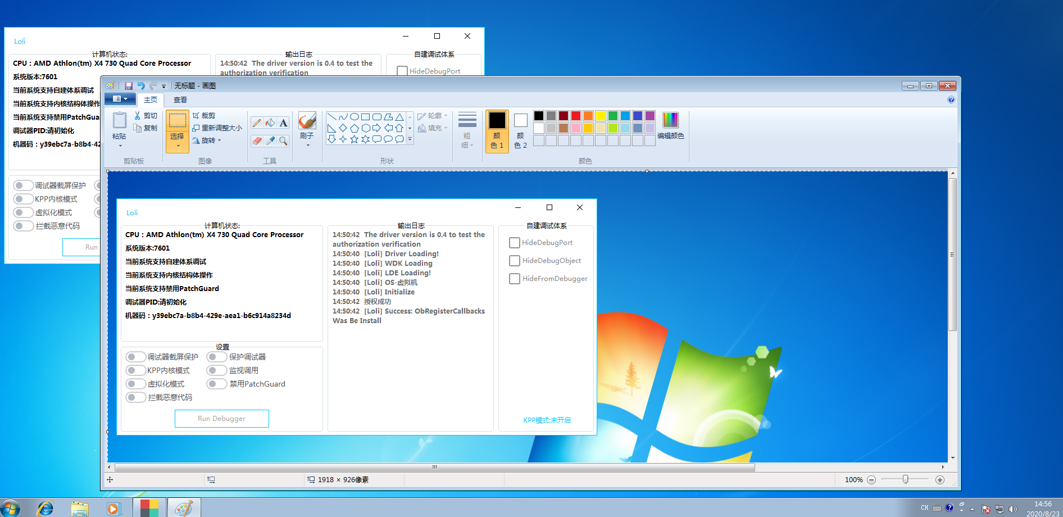This screenshot has height=517, width=1063.
Task: Choose the Hexagon shape
Action: [366, 128]
